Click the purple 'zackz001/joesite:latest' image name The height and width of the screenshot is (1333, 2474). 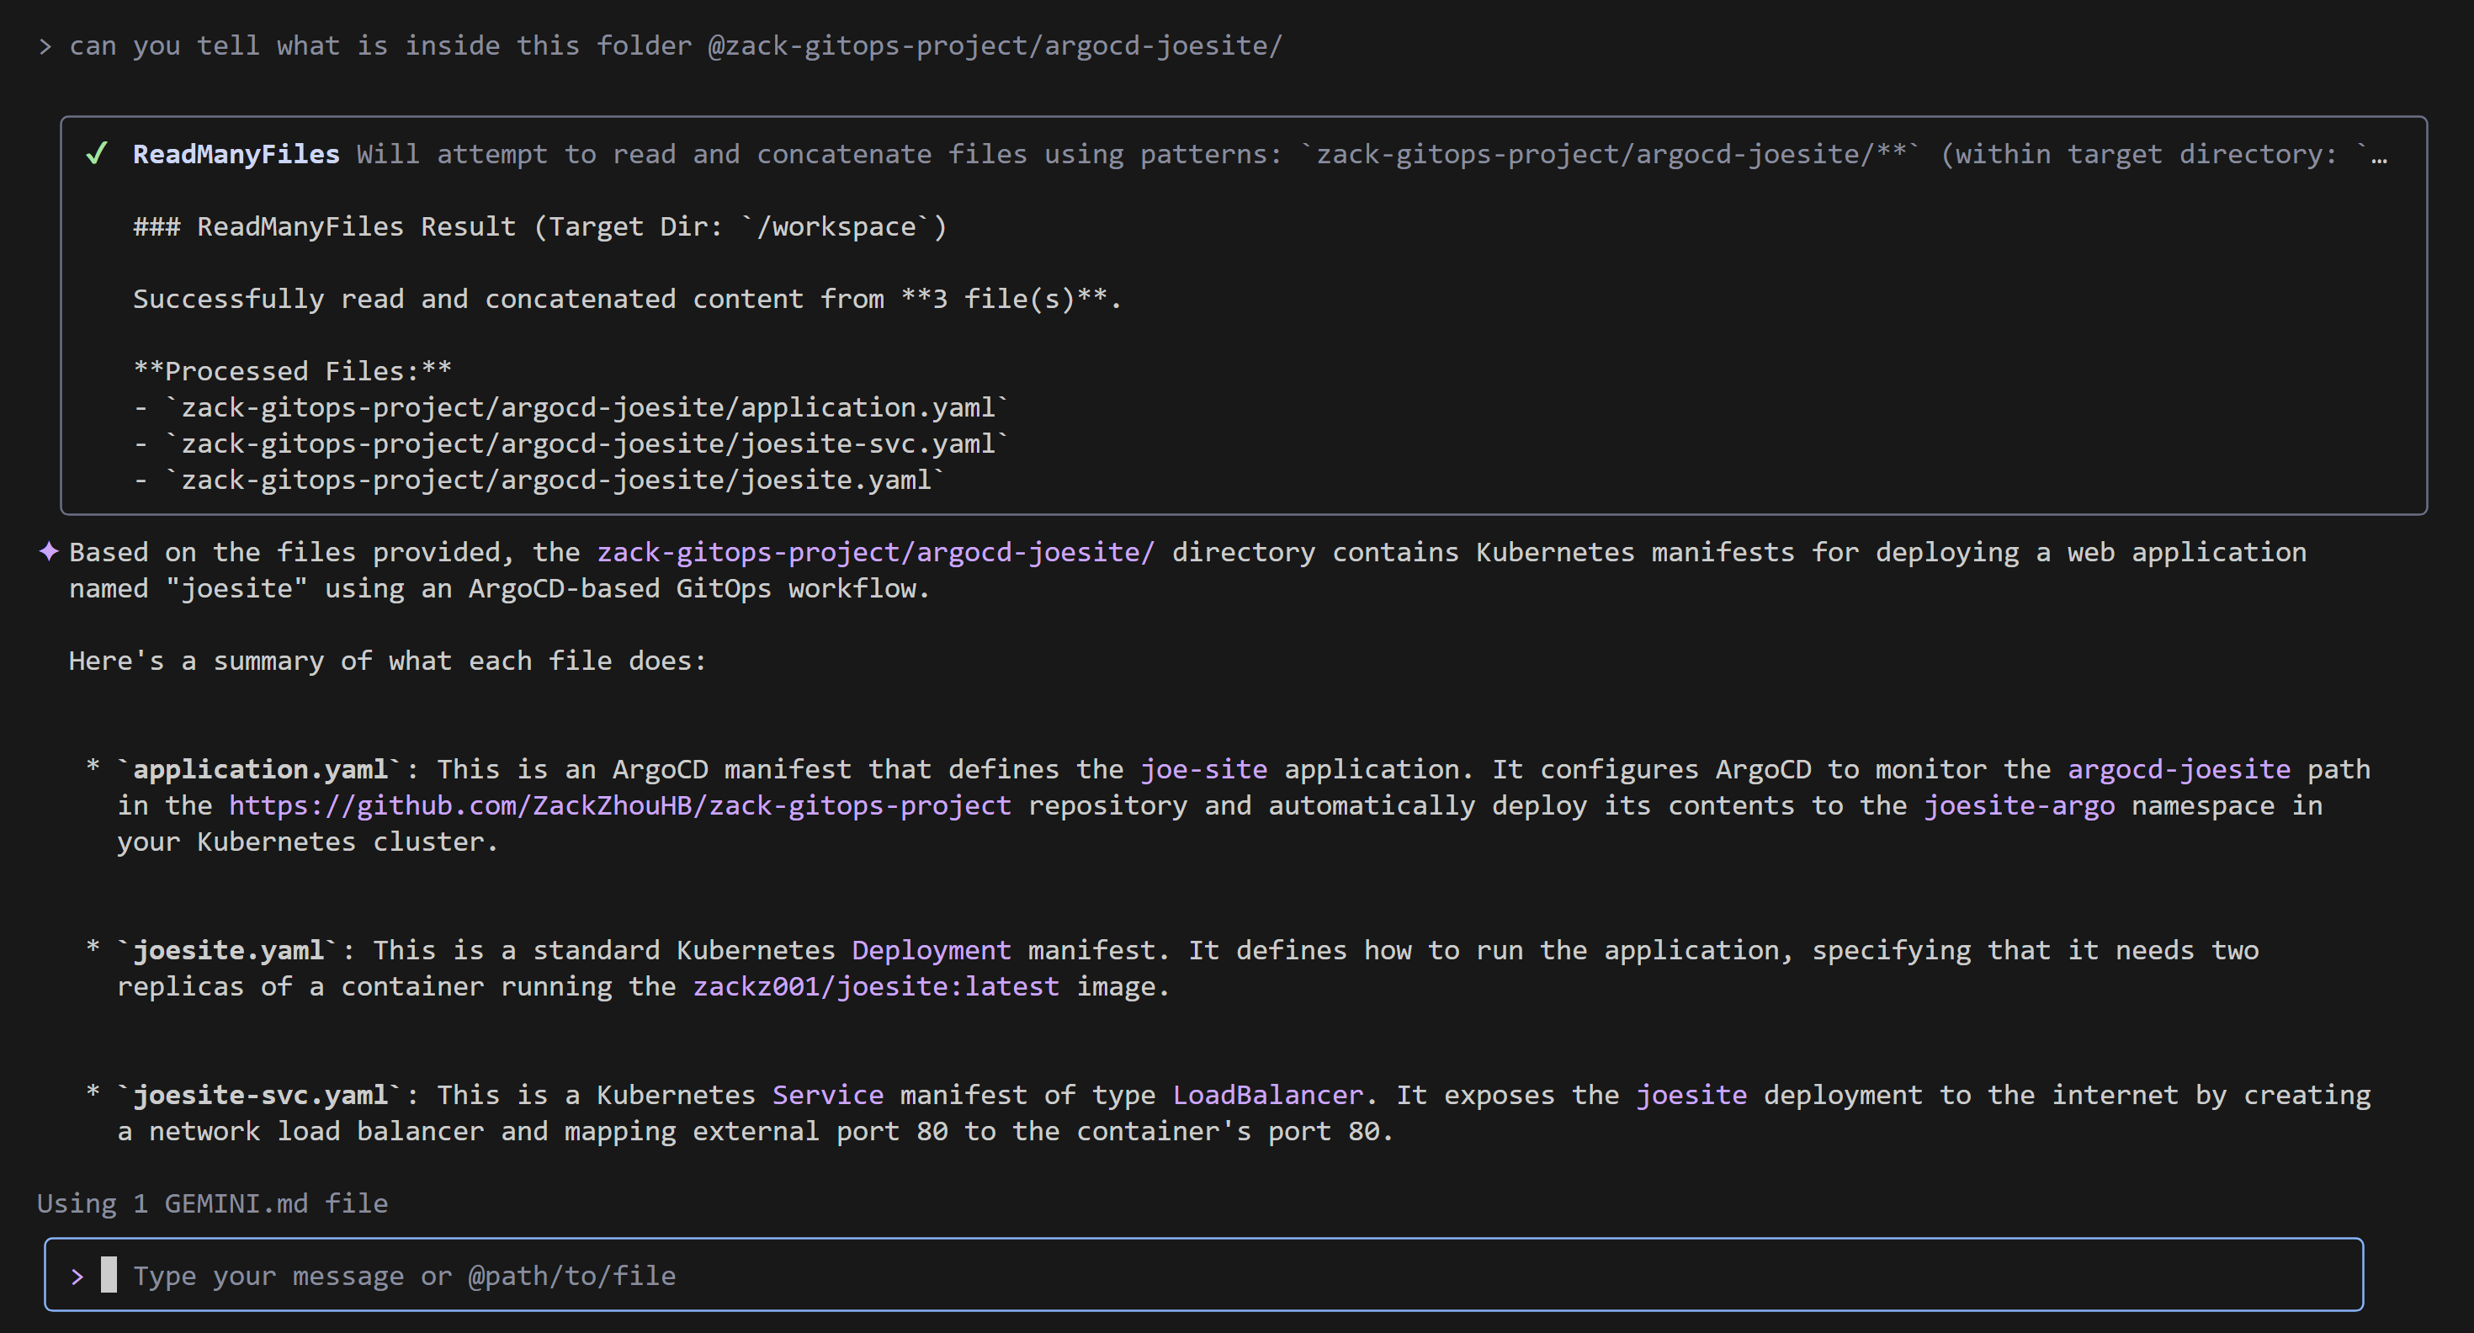click(x=876, y=986)
